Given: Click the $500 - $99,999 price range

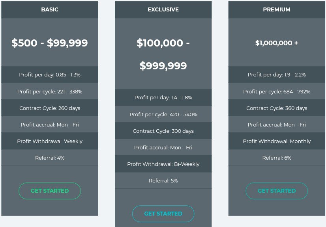Looking at the screenshot, I should click(x=50, y=43).
